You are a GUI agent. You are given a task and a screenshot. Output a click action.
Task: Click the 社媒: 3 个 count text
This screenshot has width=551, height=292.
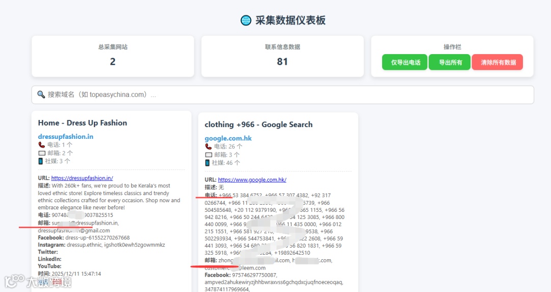58,161
